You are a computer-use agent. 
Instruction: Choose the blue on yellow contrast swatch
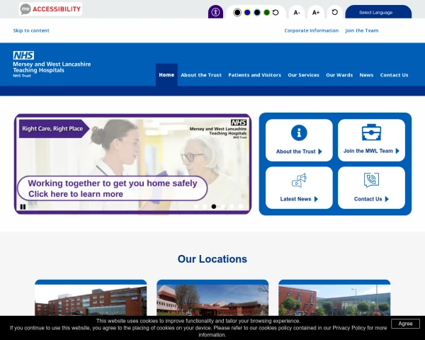click(247, 13)
